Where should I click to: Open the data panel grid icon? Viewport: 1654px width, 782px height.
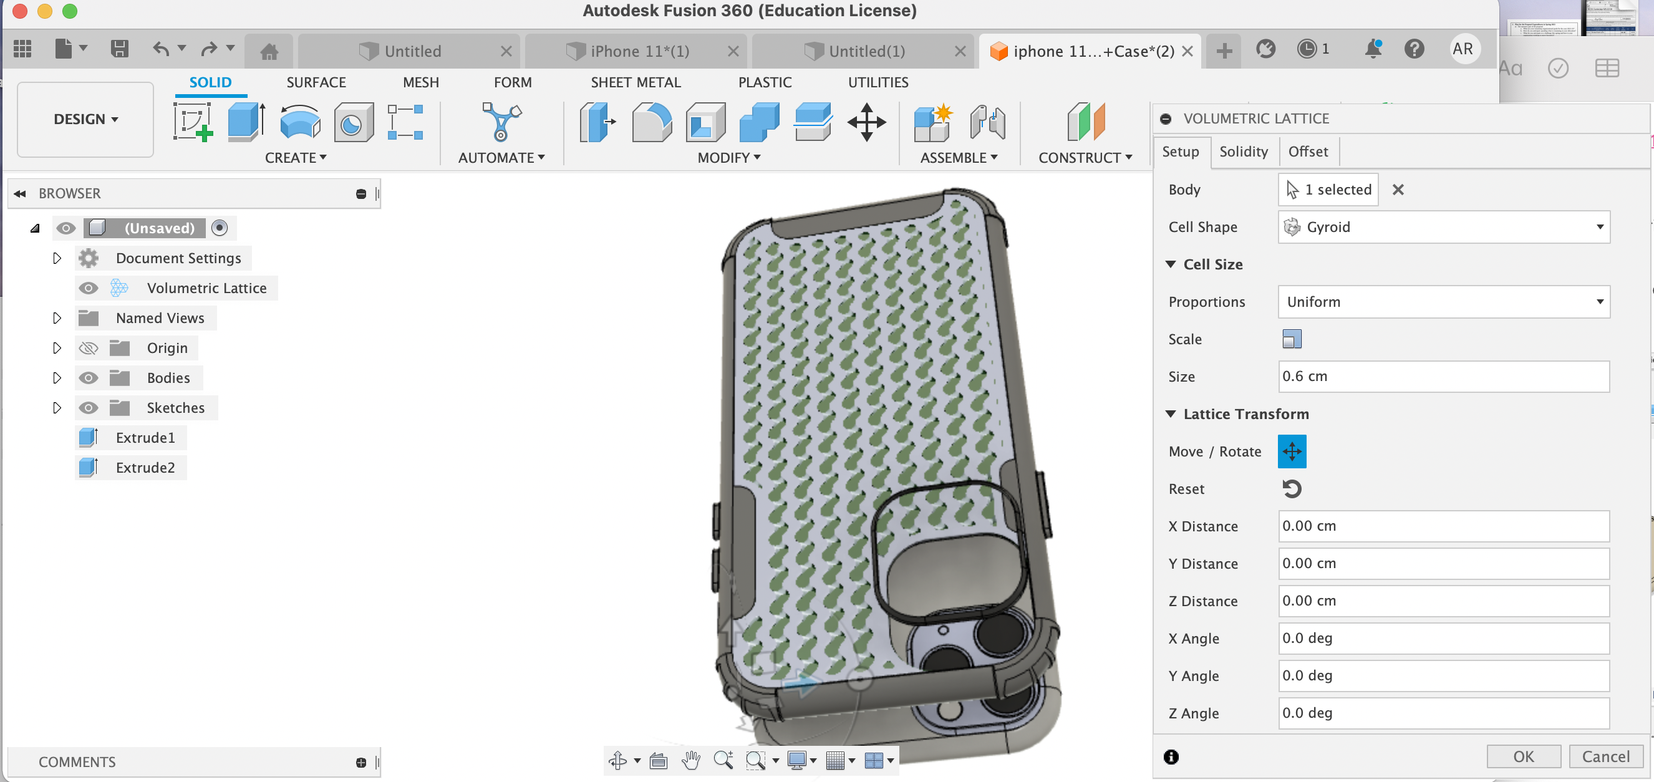tap(22, 49)
